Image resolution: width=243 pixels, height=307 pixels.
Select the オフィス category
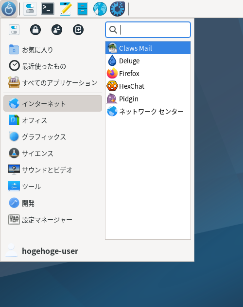click(x=53, y=120)
